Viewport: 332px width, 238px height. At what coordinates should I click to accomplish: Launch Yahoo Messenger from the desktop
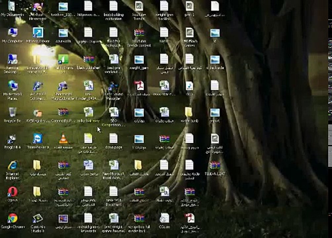38,7
